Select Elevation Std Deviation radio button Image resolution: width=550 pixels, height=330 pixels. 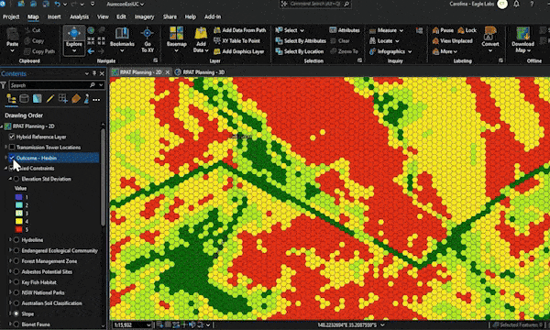pos(16,179)
